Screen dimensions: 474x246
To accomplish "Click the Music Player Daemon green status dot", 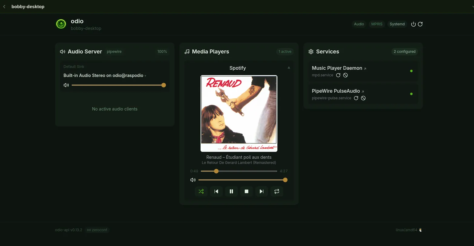I will [x=411, y=71].
